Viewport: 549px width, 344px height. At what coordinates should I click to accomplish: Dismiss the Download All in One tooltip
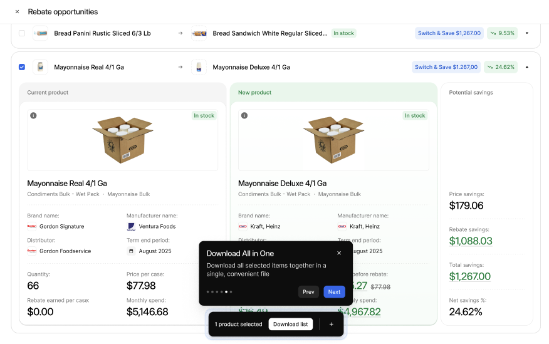[339, 253]
